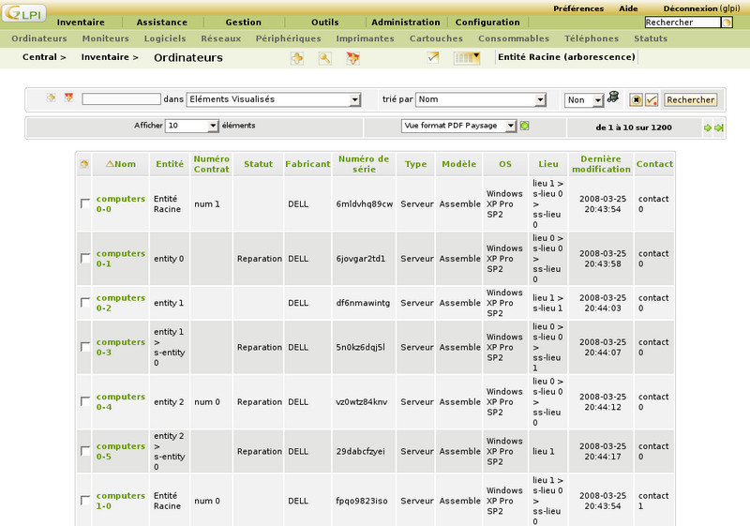Click the trash bin icon beside Non dropdown
Image resolution: width=750 pixels, height=526 pixels.
[613, 98]
